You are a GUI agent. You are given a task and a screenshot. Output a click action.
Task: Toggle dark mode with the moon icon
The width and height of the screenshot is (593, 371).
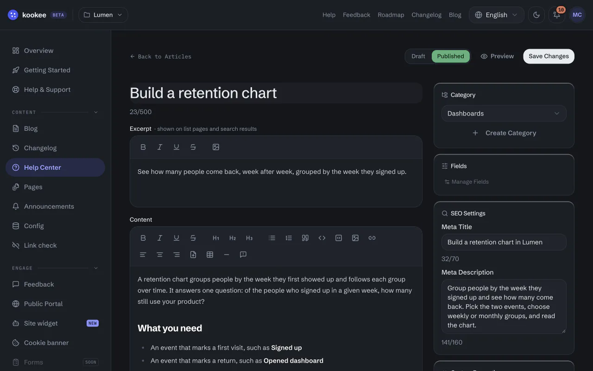click(x=536, y=15)
